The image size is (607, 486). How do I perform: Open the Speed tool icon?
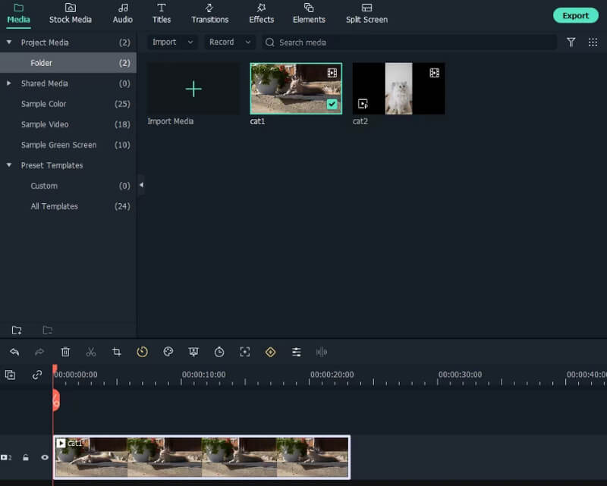(x=142, y=352)
